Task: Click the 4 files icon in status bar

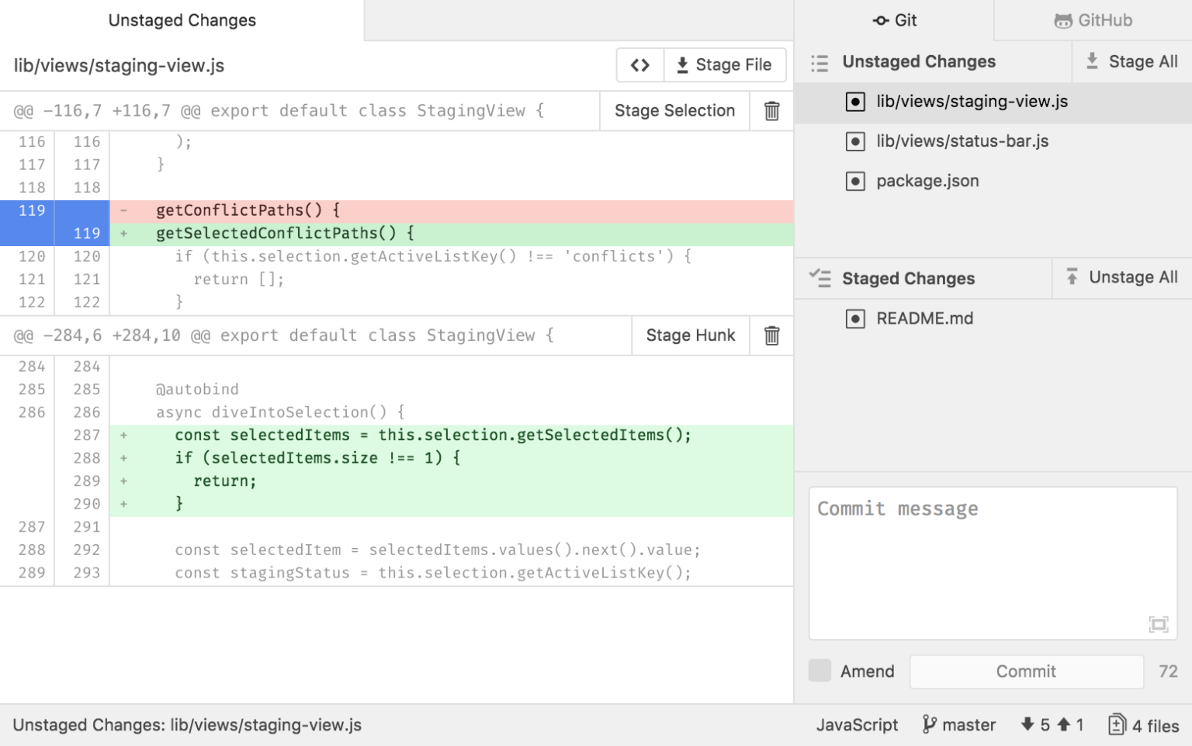Action: pos(1117,723)
